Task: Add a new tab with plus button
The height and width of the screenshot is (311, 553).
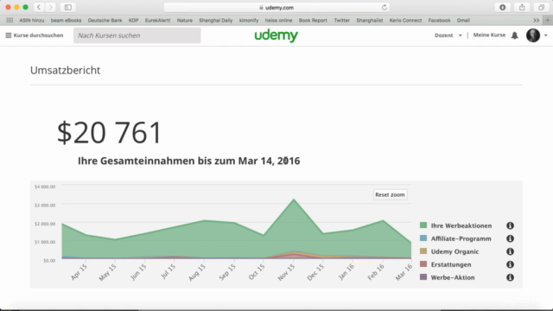Action: click(548, 21)
